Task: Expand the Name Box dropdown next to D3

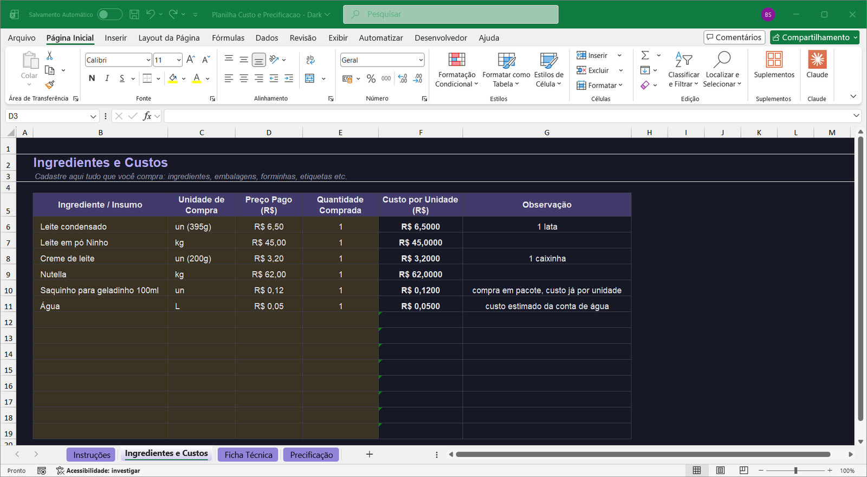Action: [x=93, y=116]
